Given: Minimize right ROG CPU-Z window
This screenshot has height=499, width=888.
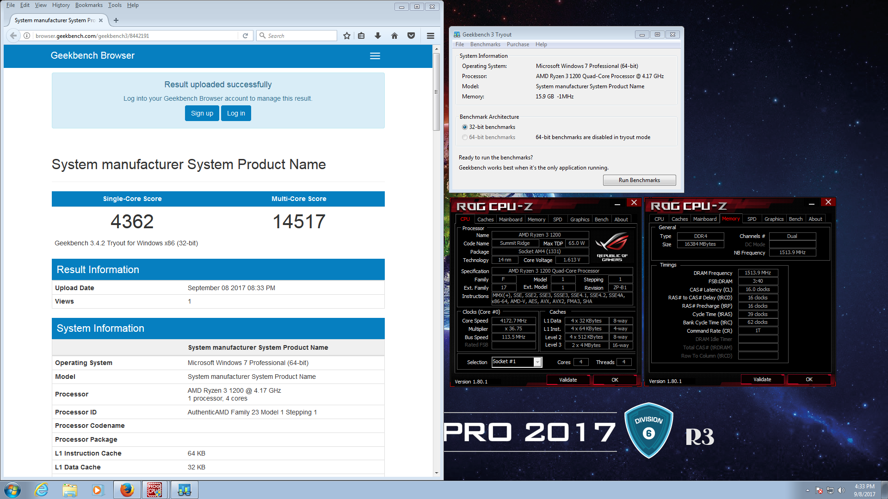Looking at the screenshot, I should [812, 203].
